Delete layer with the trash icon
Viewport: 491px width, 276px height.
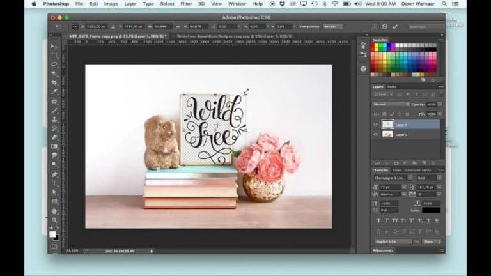click(x=433, y=164)
